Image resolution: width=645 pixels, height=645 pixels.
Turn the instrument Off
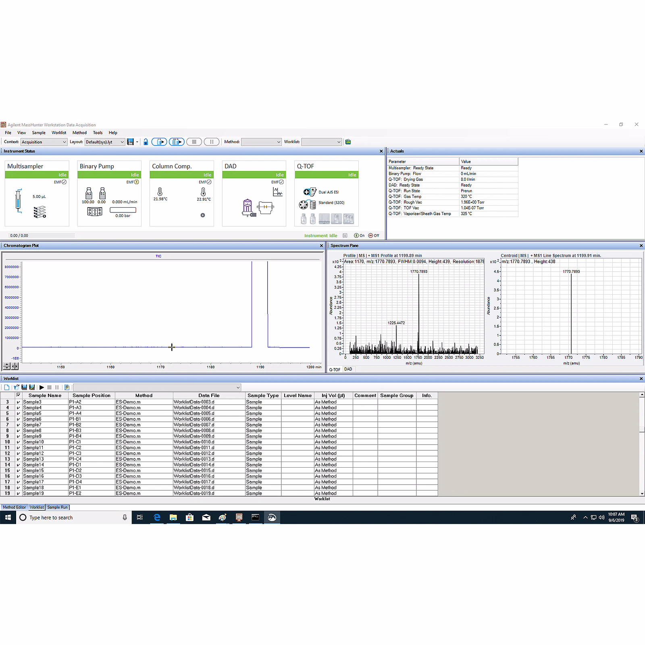(373, 236)
